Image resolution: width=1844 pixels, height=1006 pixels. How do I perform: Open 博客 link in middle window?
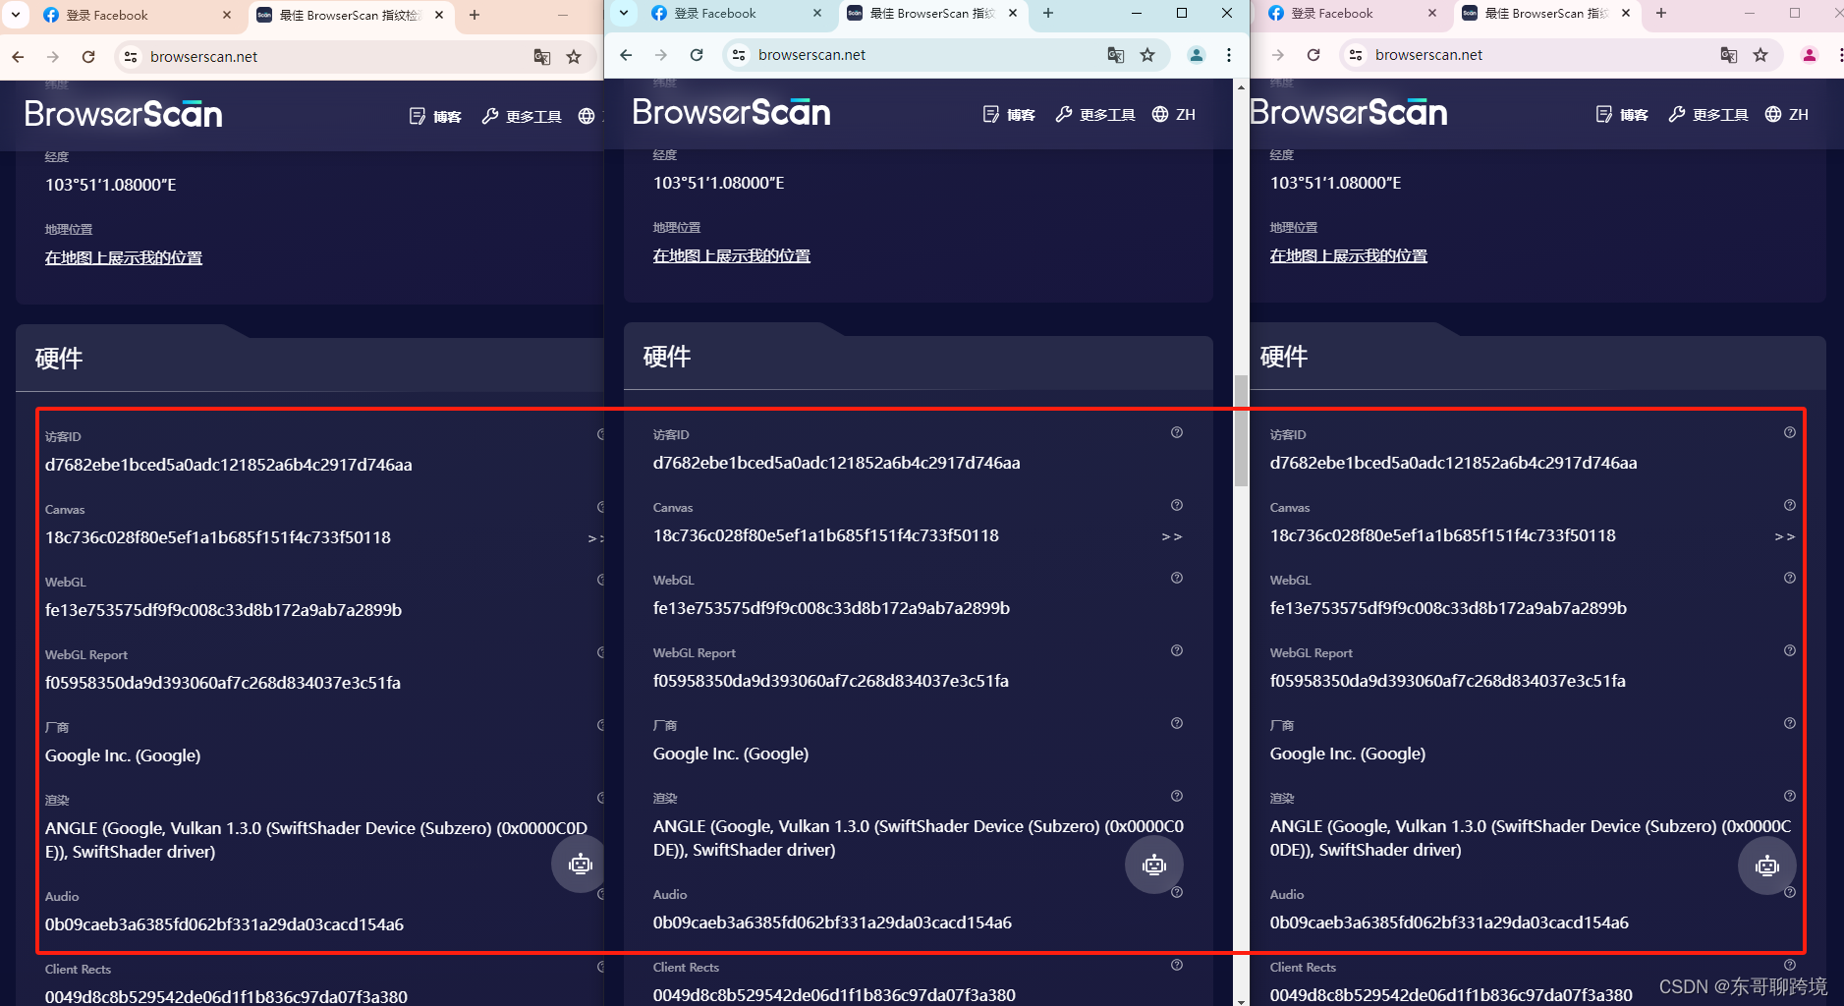pyautogui.click(x=1009, y=114)
